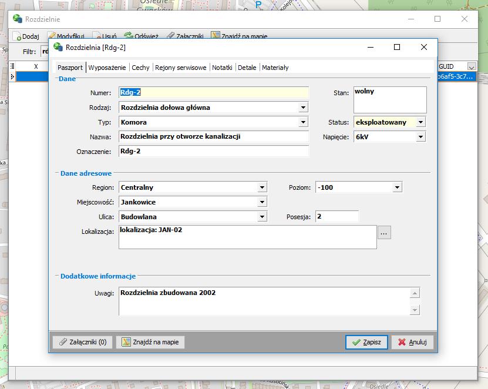Click the green checkmark icon on Zapisz

point(356,342)
